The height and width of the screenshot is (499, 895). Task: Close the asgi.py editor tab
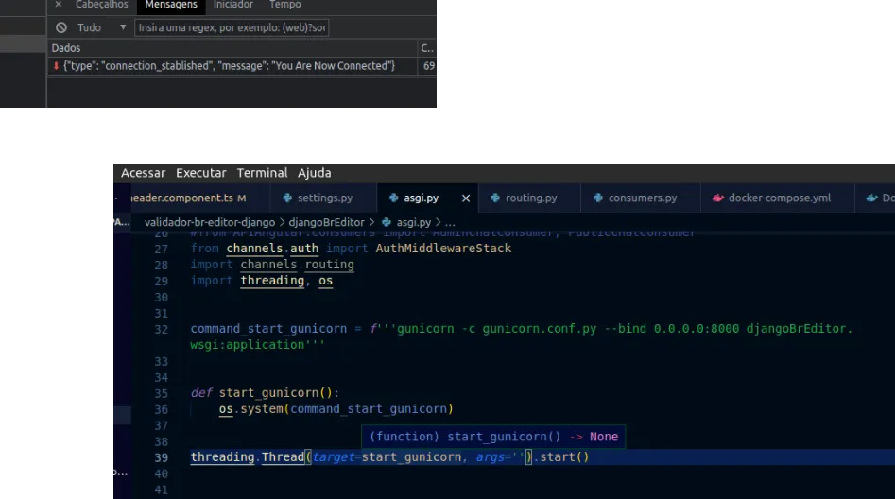(x=465, y=198)
